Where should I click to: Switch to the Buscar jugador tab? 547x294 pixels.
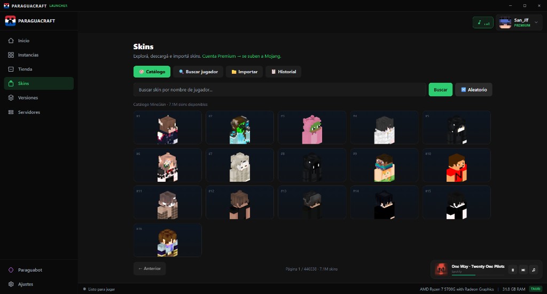click(198, 72)
